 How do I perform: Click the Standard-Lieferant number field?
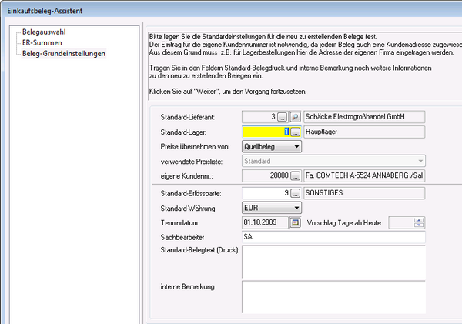(259, 117)
